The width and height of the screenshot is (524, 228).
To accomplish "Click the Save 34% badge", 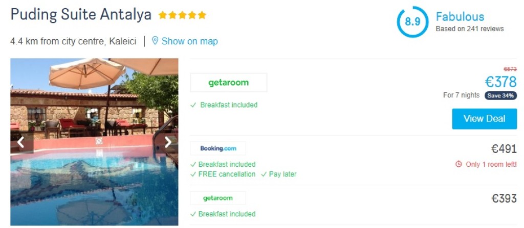I will tap(500, 95).
